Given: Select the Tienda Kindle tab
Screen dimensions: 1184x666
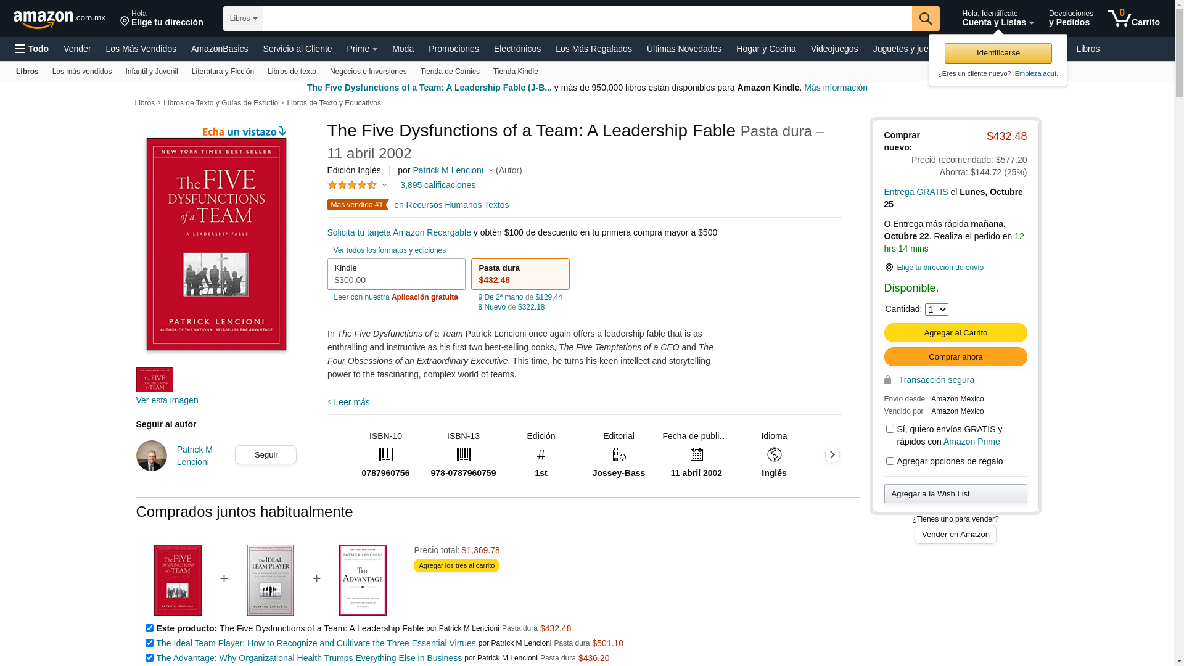Looking at the screenshot, I should (x=516, y=72).
